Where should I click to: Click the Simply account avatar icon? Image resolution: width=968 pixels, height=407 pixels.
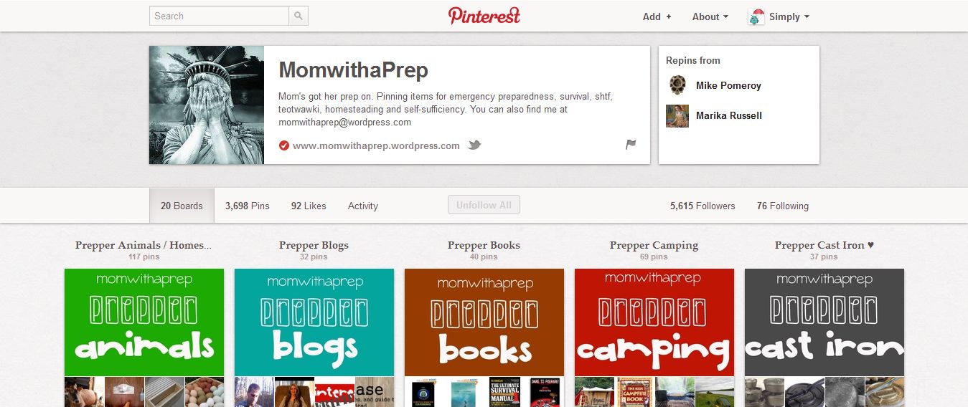[x=756, y=16]
